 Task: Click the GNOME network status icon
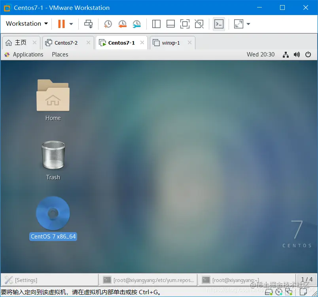(286, 55)
